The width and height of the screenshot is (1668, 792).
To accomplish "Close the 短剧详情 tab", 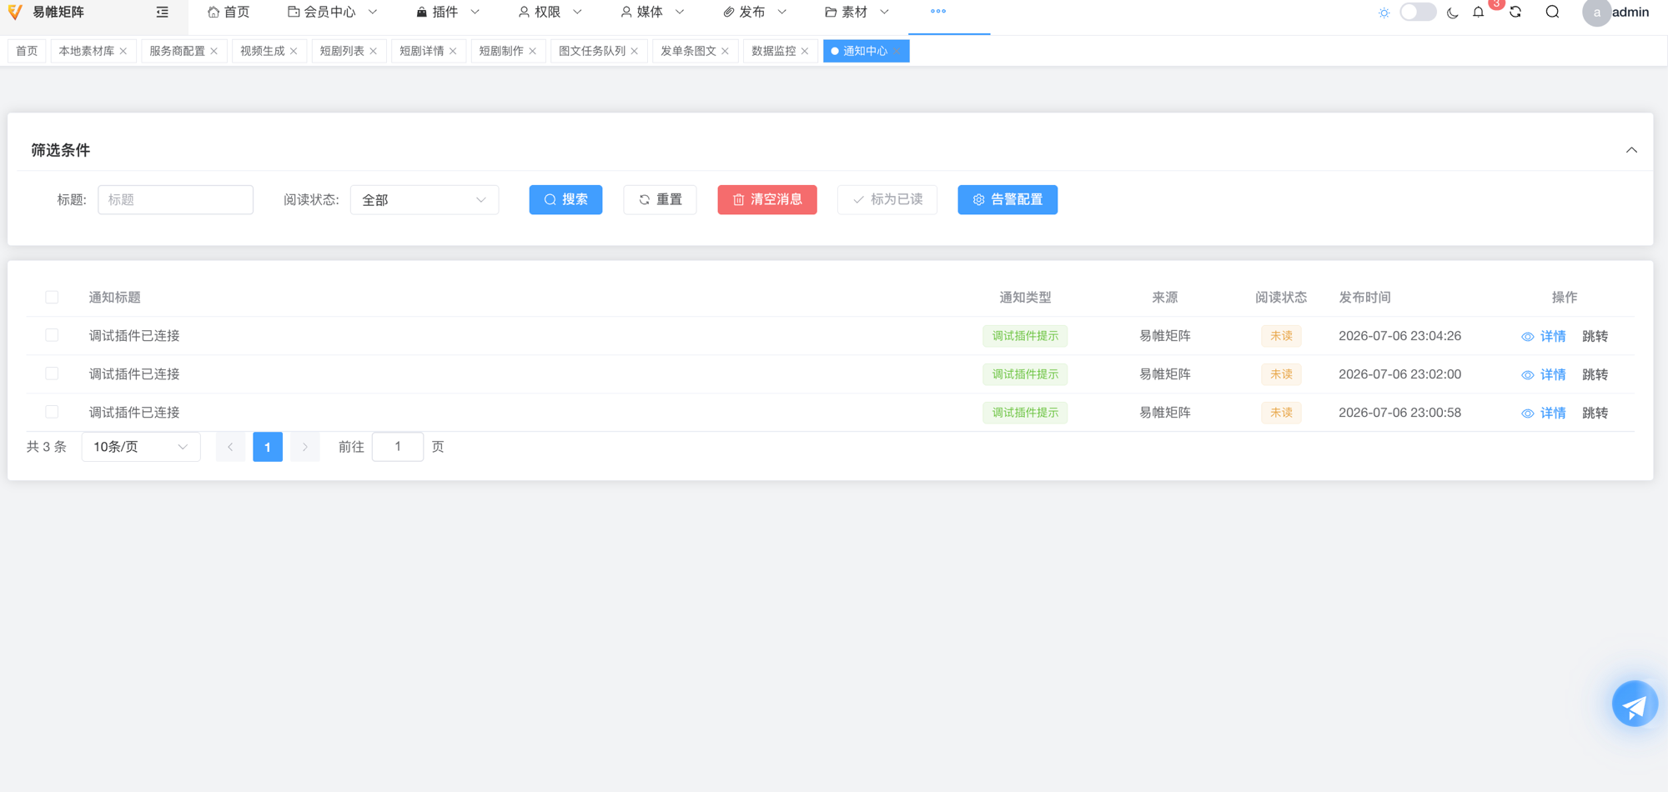I will pos(453,51).
